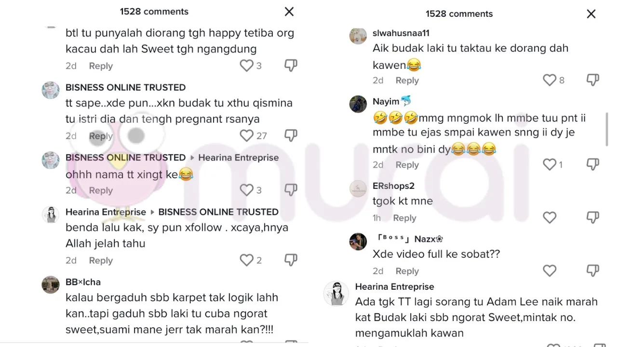
Task: Open slwahusnaa11 username link
Action: (x=401, y=33)
